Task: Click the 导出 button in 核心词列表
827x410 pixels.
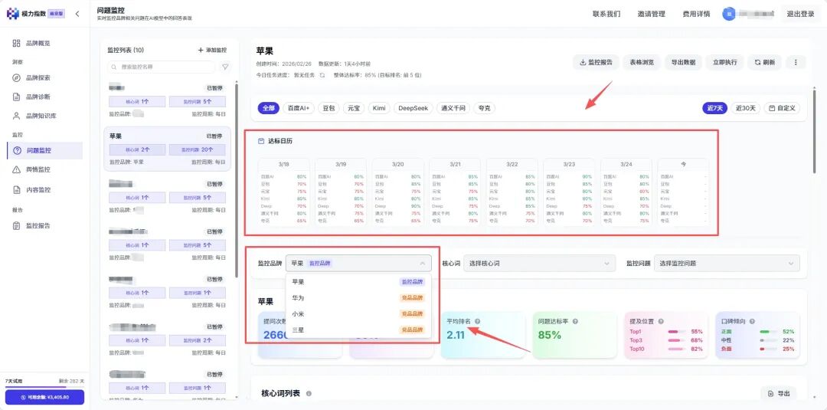Action: click(x=779, y=394)
